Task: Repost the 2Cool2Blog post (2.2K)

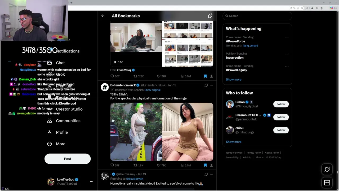Action: pyautogui.click(x=138, y=76)
